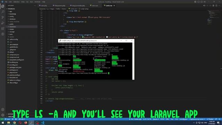This screenshot has width=222, height=125.
Task: Open the Help menu
Action: click(43, 2)
